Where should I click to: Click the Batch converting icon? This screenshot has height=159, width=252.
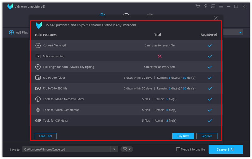pyautogui.click(x=38, y=56)
